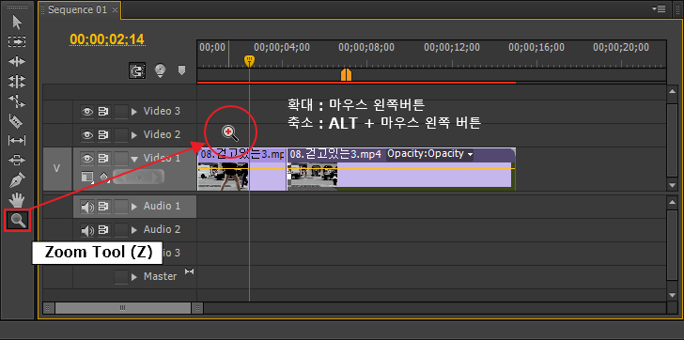Click the 00;00;02;14 timecode
This screenshot has height=340, width=684.
pyautogui.click(x=107, y=39)
